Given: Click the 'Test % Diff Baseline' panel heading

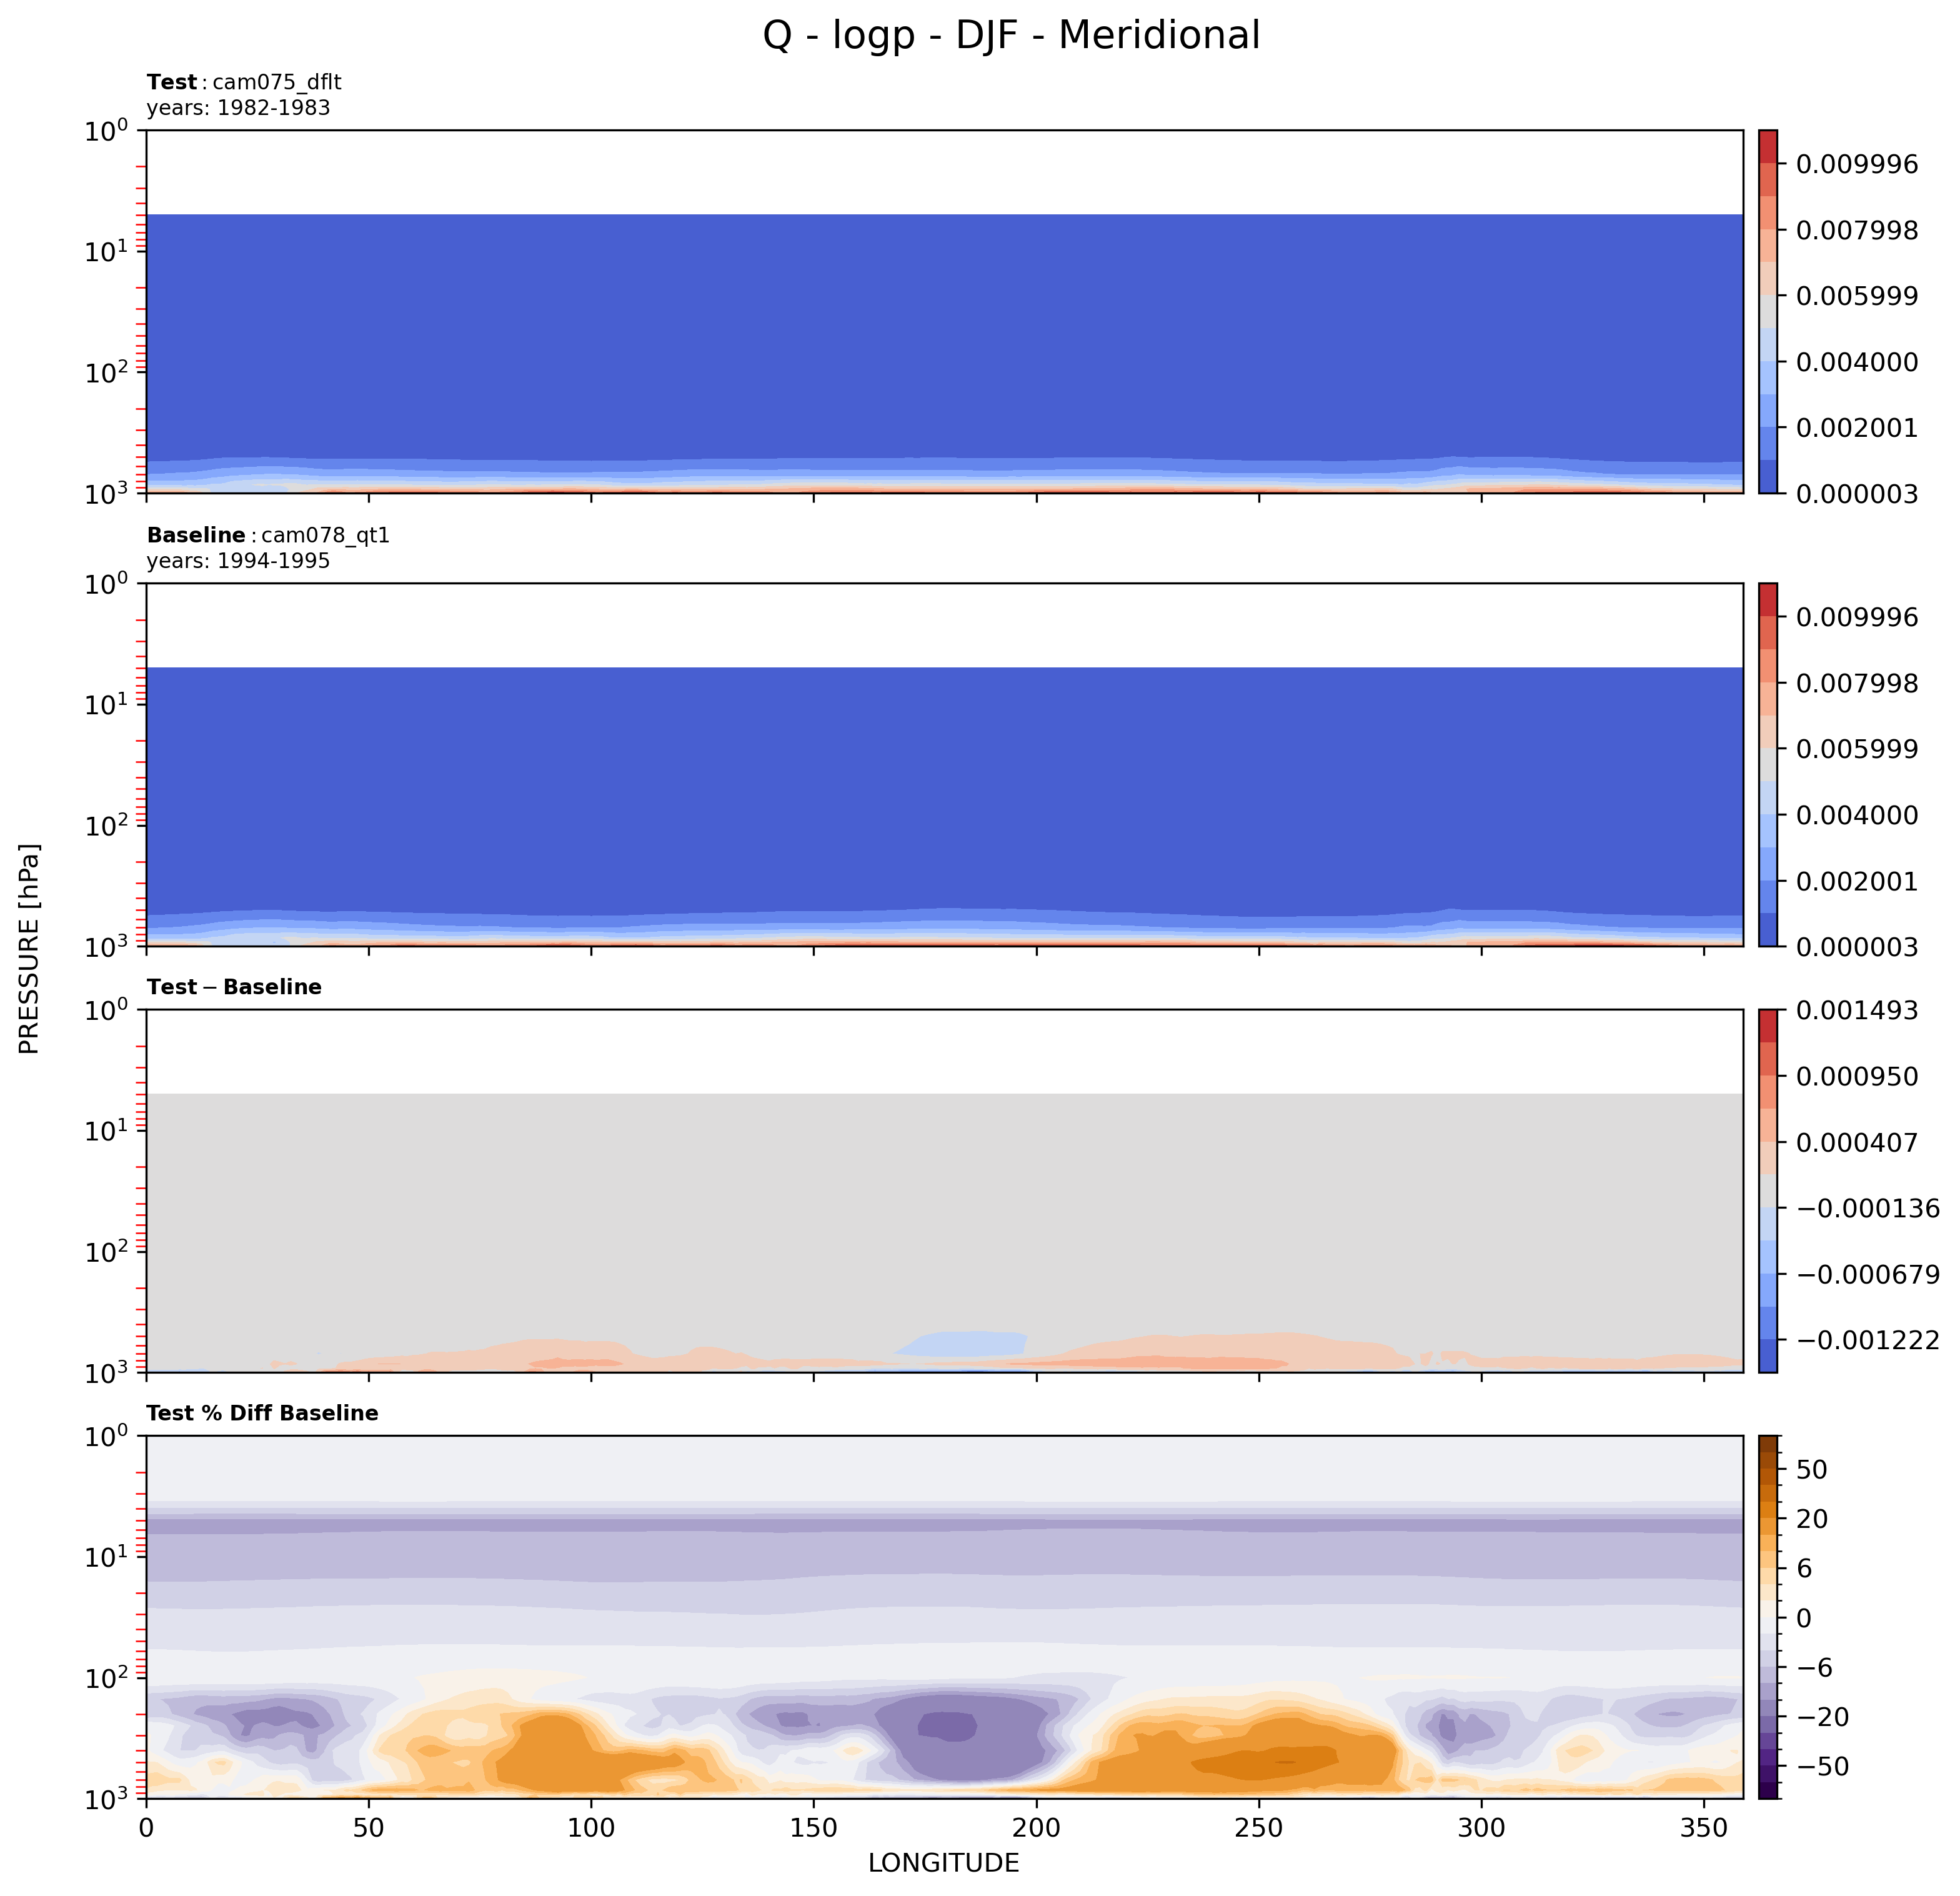Looking at the screenshot, I should (262, 1413).
